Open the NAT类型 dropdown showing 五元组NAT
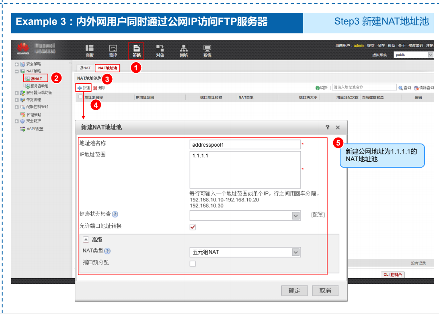The height and width of the screenshot is (314, 439). [x=296, y=252]
